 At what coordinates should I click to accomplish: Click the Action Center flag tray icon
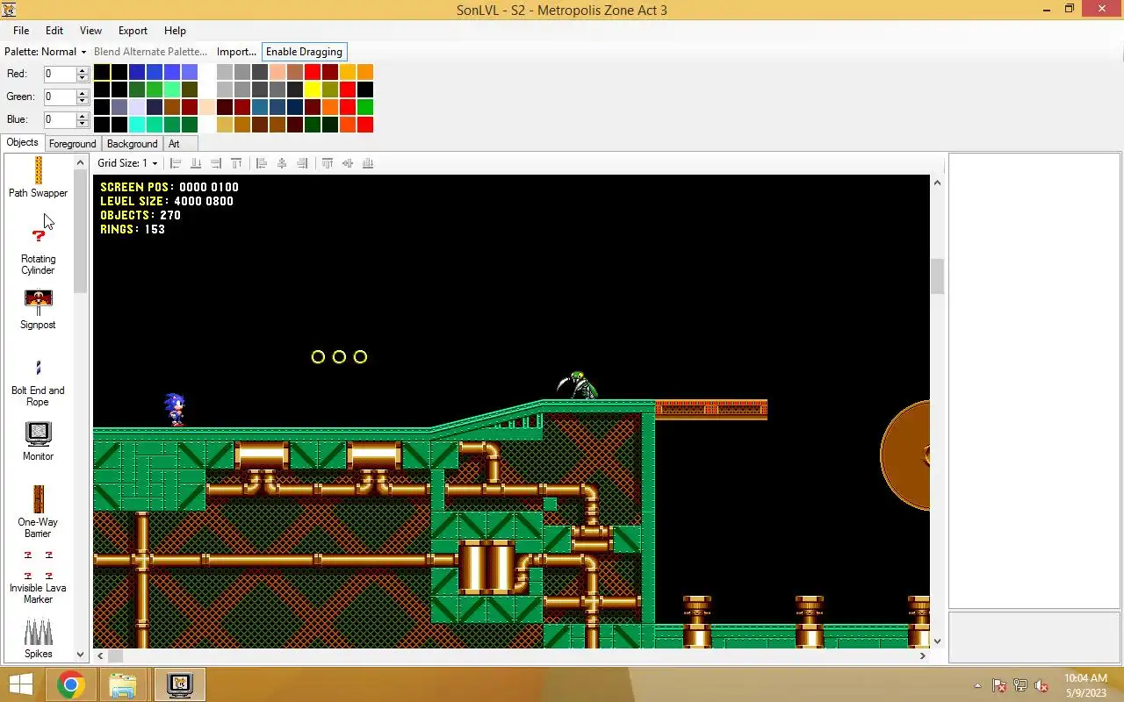[999, 685]
